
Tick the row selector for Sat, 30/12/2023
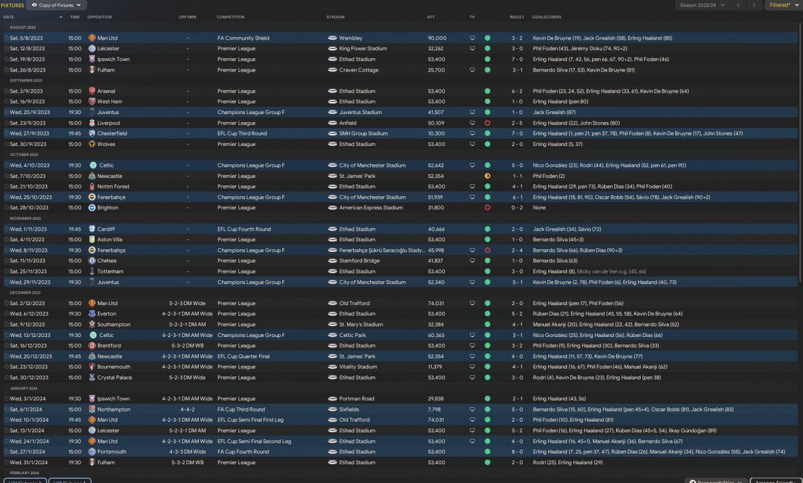click(x=6, y=378)
